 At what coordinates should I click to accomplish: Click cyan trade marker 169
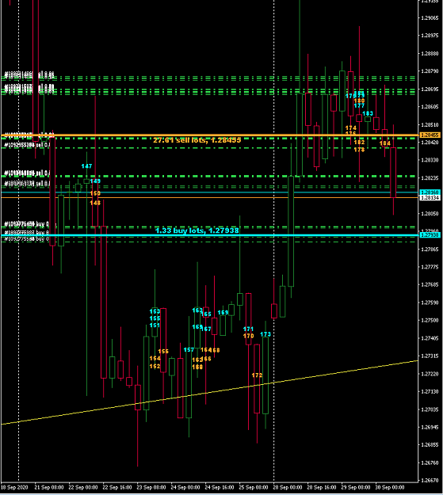click(x=223, y=313)
